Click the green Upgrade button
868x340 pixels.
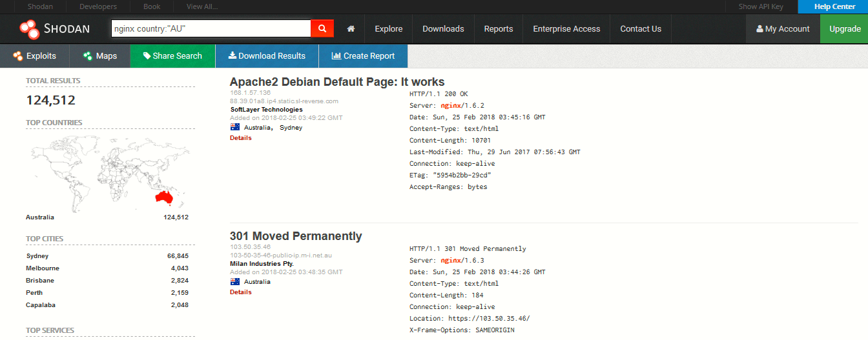(x=844, y=29)
